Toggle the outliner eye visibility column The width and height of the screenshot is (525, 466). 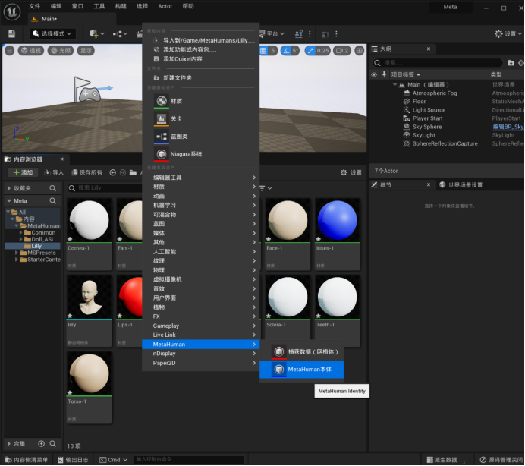(374, 74)
